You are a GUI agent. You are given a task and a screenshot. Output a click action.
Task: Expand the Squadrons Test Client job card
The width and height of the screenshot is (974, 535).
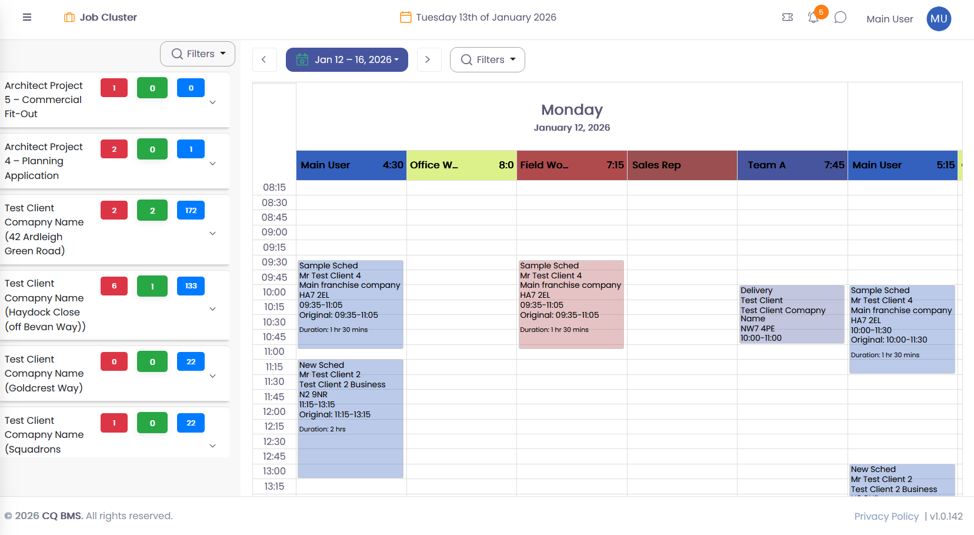pos(212,446)
